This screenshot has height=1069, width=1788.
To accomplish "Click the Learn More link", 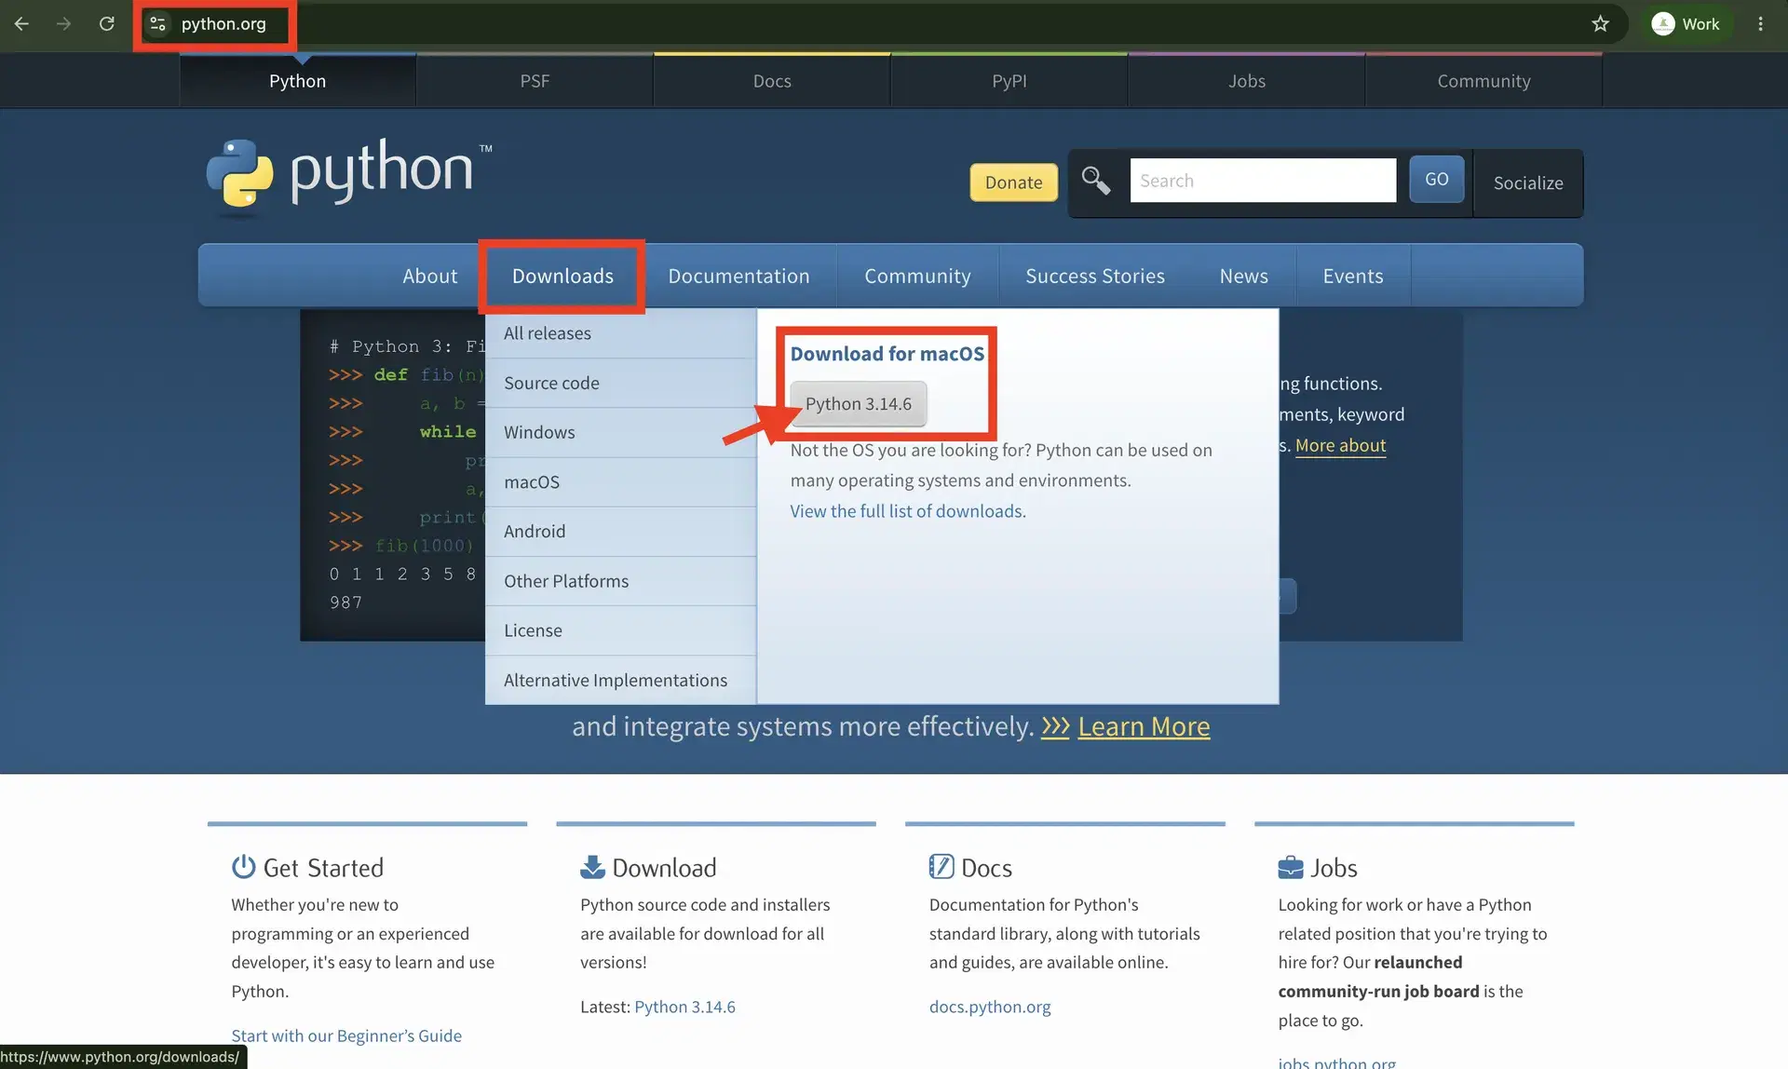I will tap(1144, 726).
